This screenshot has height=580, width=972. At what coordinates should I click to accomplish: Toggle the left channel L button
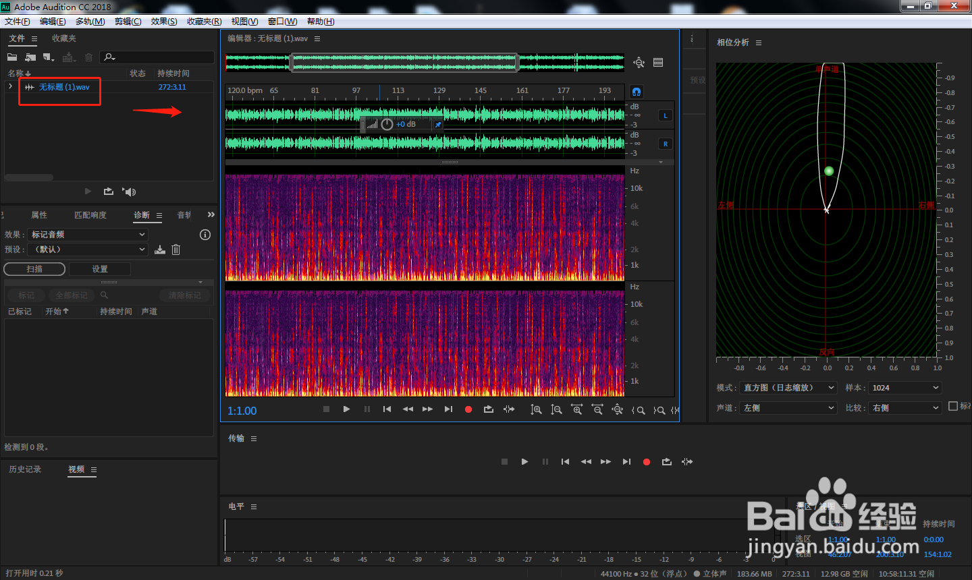pyautogui.click(x=666, y=116)
